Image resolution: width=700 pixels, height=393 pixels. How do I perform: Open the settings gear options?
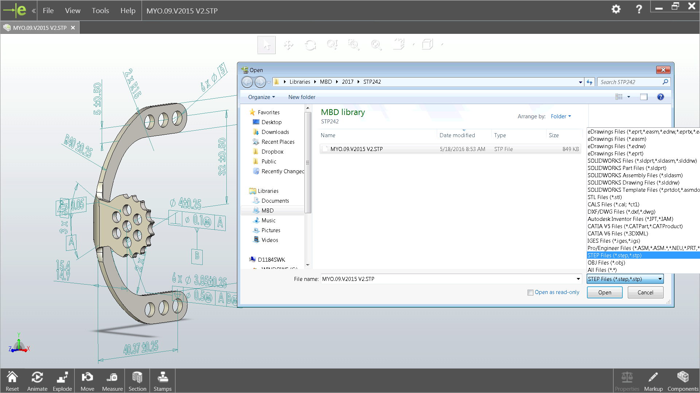point(616,9)
